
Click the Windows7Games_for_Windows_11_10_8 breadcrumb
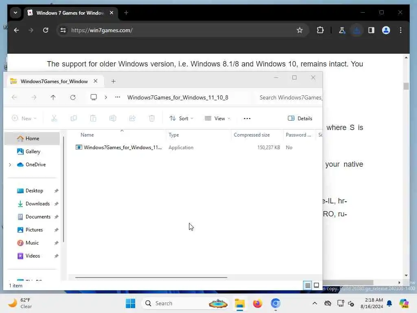click(178, 97)
